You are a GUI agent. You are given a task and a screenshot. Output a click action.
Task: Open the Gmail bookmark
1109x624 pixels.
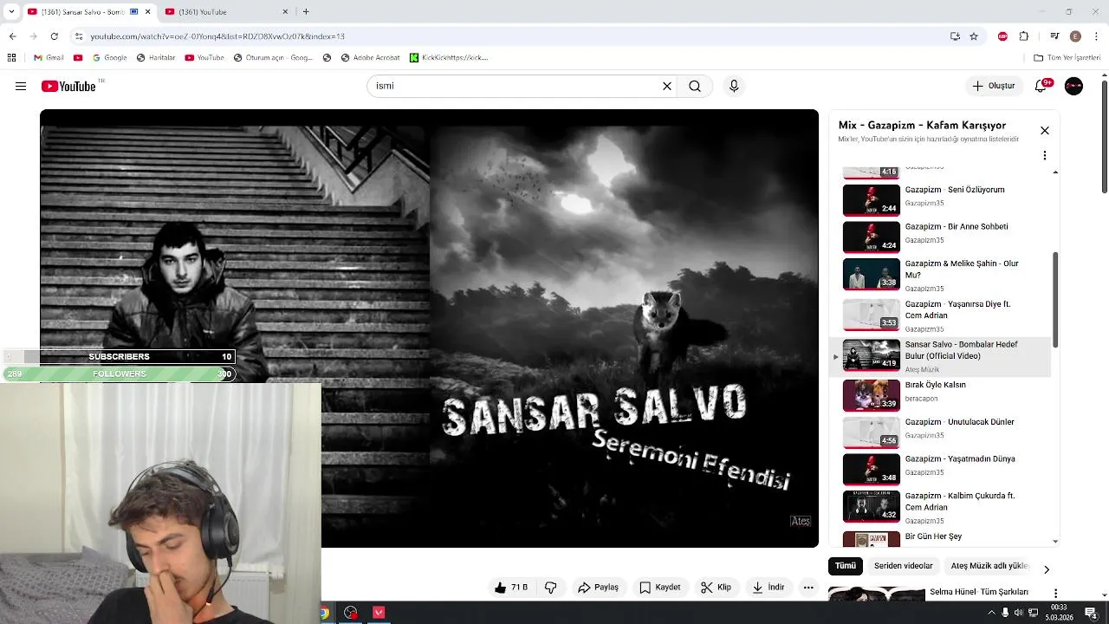(x=49, y=58)
